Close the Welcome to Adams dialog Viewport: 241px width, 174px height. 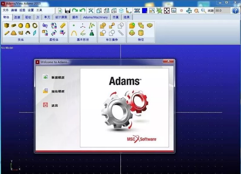coord(168,61)
